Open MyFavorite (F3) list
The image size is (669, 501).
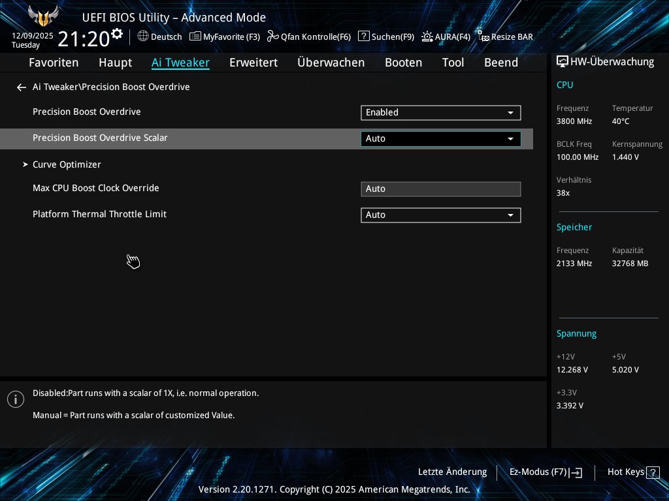point(225,37)
